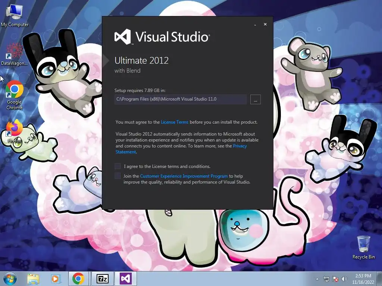Click the installation path text field
This screenshot has width=382, height=286.
point(181,99)
